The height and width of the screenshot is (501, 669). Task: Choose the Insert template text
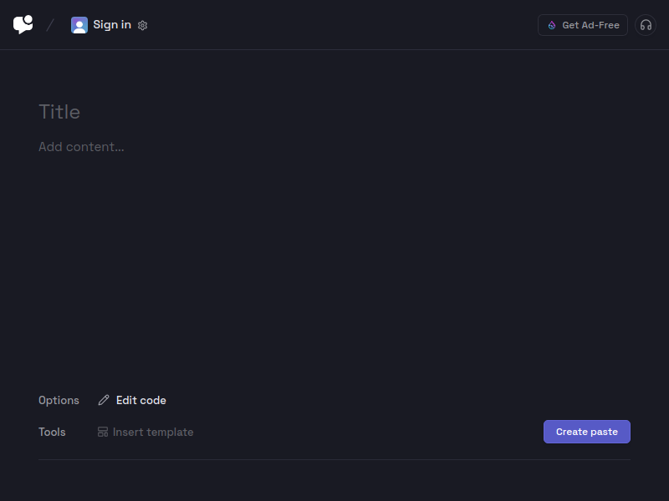pos(153,432)
